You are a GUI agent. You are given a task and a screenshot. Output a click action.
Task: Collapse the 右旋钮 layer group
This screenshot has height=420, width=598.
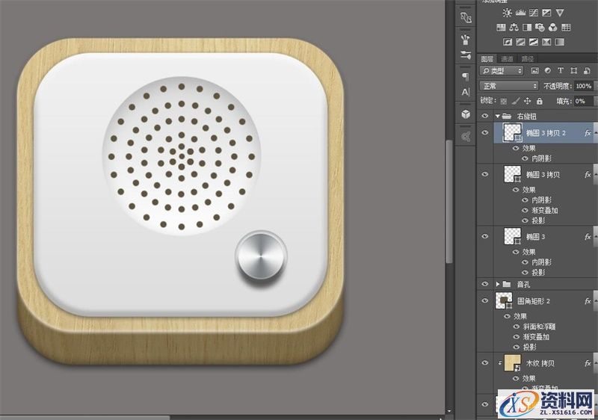click(497, 117)
